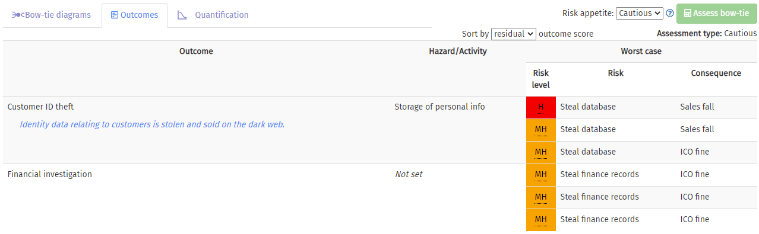Click the Sales fall consequence in the H row

[697, 107]
